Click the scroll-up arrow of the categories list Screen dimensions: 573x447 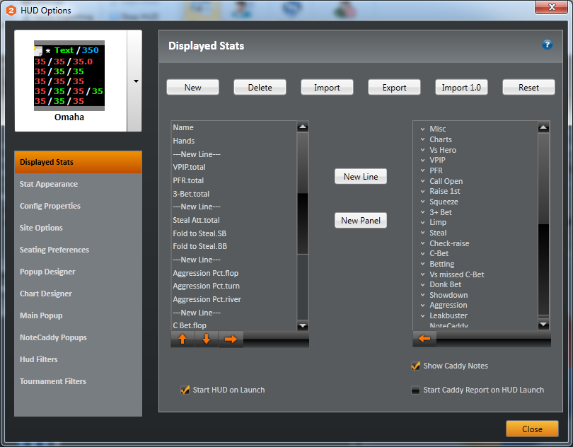pos(543,126)
